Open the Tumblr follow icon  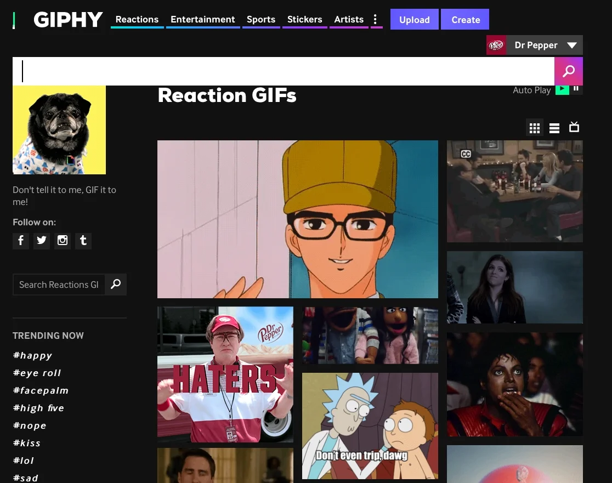(x=83, y=240)
